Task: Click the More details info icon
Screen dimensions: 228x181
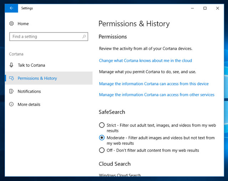Action: [11, 105]
